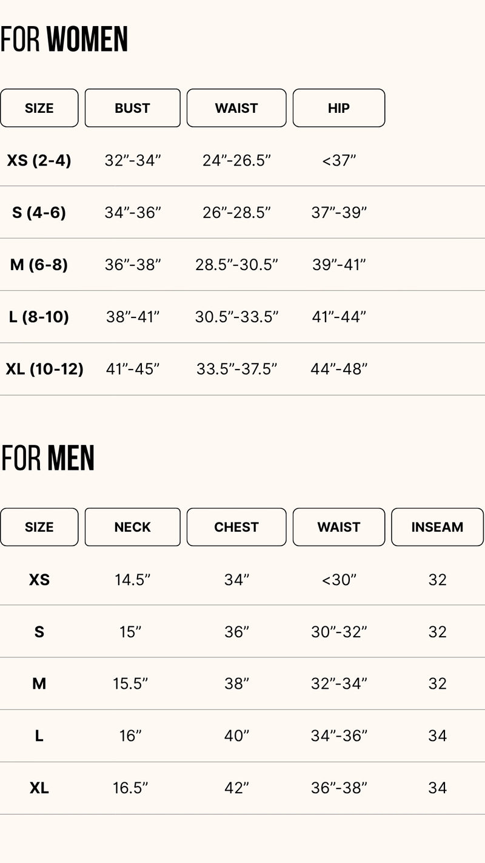
Task: Select the HIP column header
Action: click(x=339, y=108)
